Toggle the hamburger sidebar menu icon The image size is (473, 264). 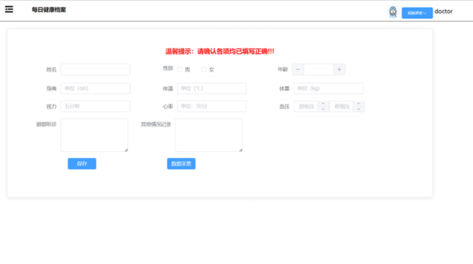pyautogui.click(x=9, y=9)
